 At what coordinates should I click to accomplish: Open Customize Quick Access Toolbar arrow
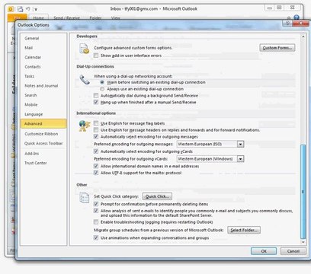coord(36,9)
